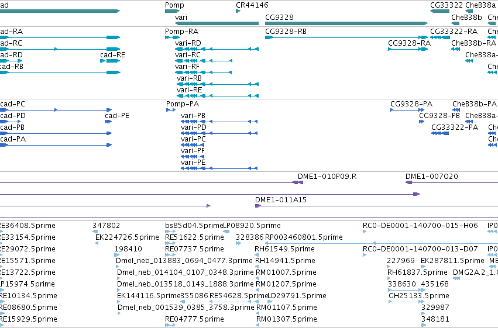Select transcript label cad-RC
The width and height of the screenshot is (498, 328).
(11, 43)
